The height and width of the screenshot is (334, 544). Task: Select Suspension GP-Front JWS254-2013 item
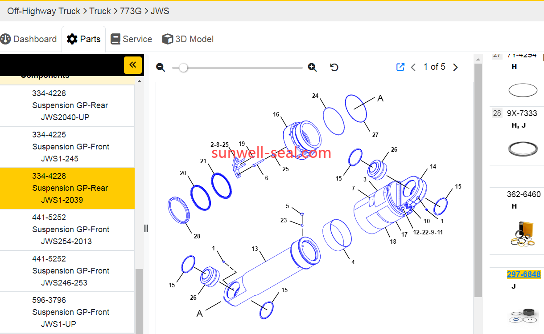click(70, 229)
